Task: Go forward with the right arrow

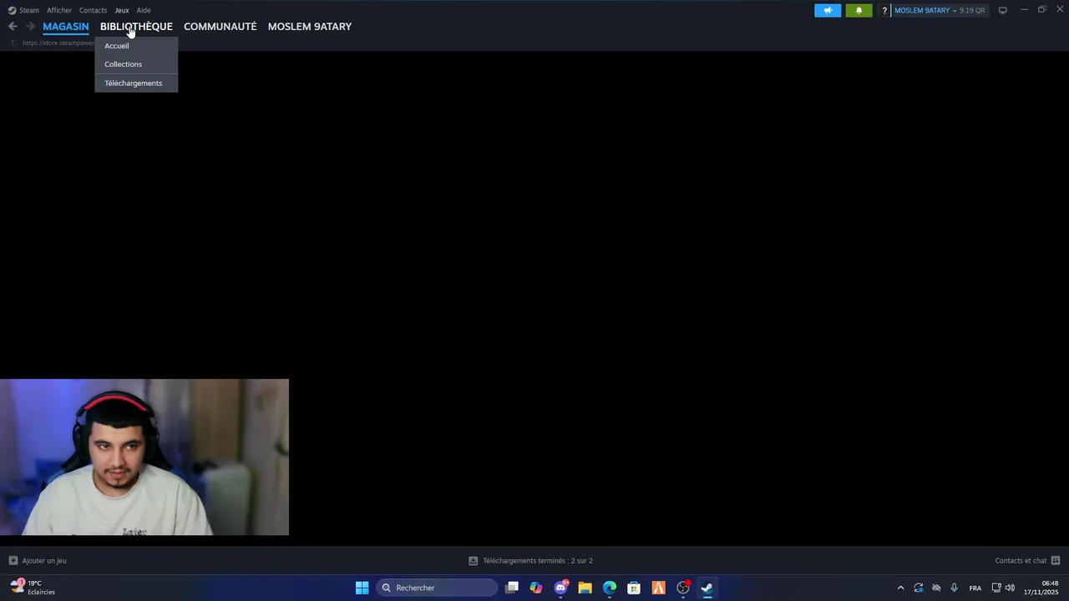Action: click(30, 27)
